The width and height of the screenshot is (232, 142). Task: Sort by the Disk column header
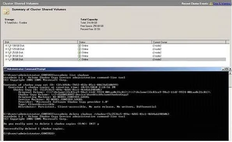(x=41, y=42)
